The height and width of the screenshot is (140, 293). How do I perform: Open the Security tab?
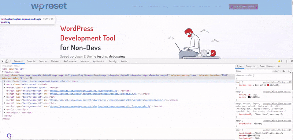point(112,61)
